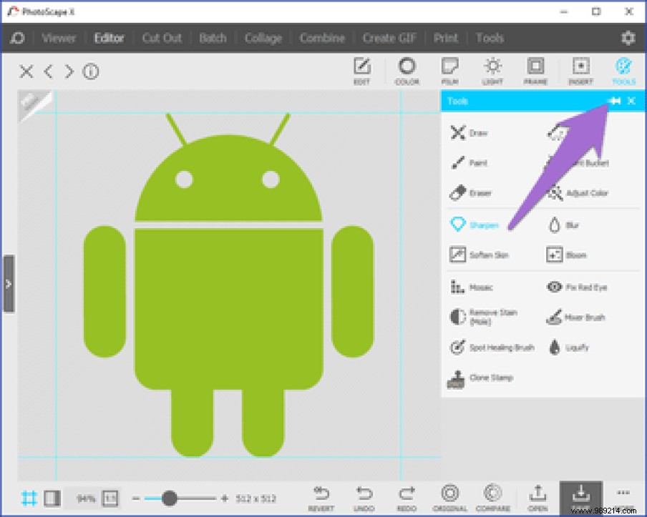This screenshot has width=647, height=517.
Task: Switch zoom to 1:1 view
Action: click(x=109, y=498)
